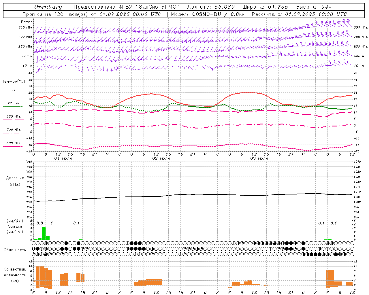Select the "3.8" precipitation amount value
The image size is (369, 295).
tap(40, 223)
